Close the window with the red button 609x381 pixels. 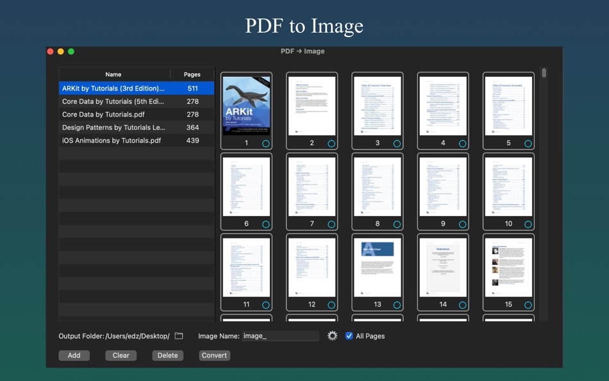coord(50,51)
